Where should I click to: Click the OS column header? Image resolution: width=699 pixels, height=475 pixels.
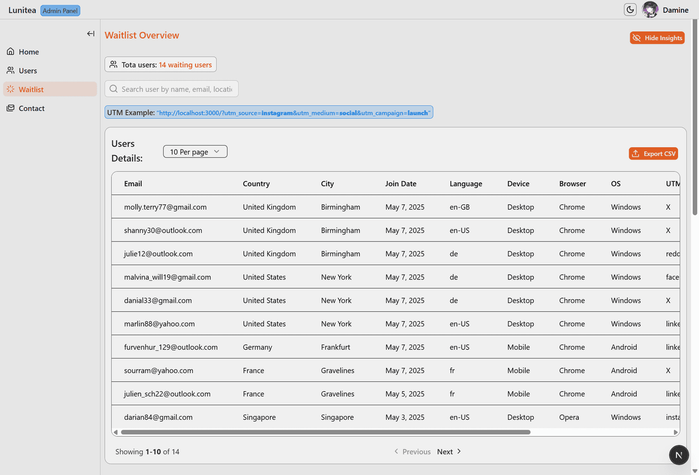point(616,184)
